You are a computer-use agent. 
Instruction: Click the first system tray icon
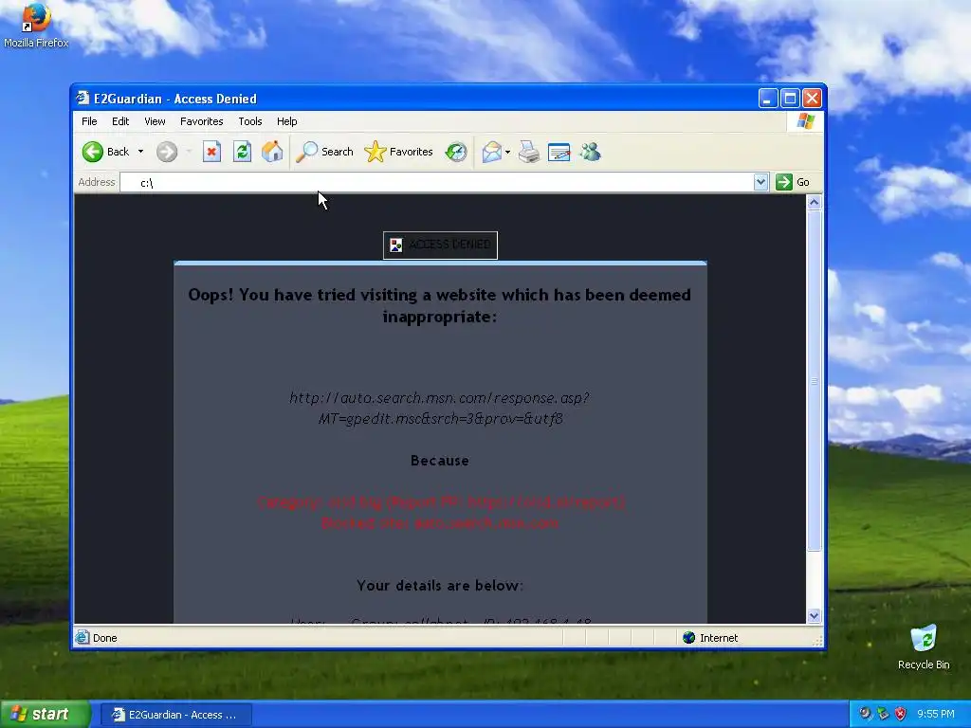[x=865, y=714]
